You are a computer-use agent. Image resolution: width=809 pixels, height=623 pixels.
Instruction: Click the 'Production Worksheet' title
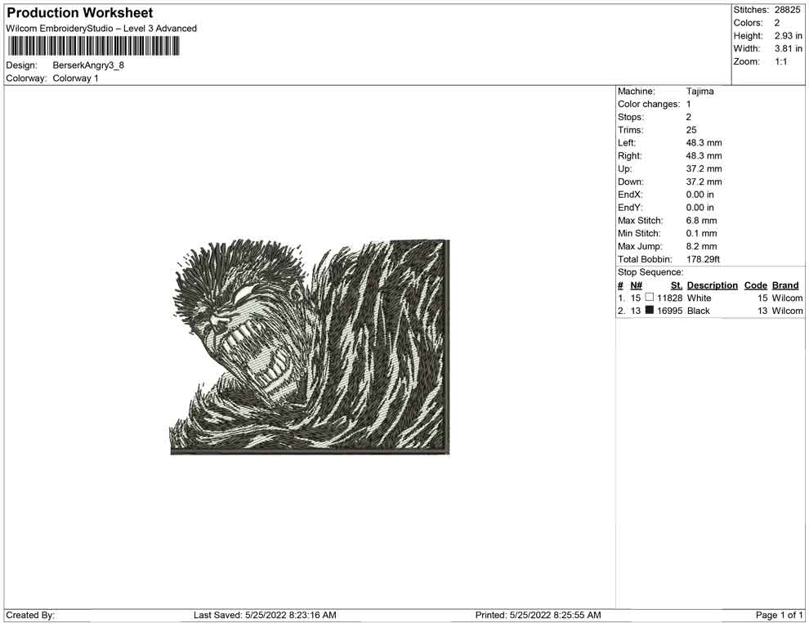pos(80,13)
